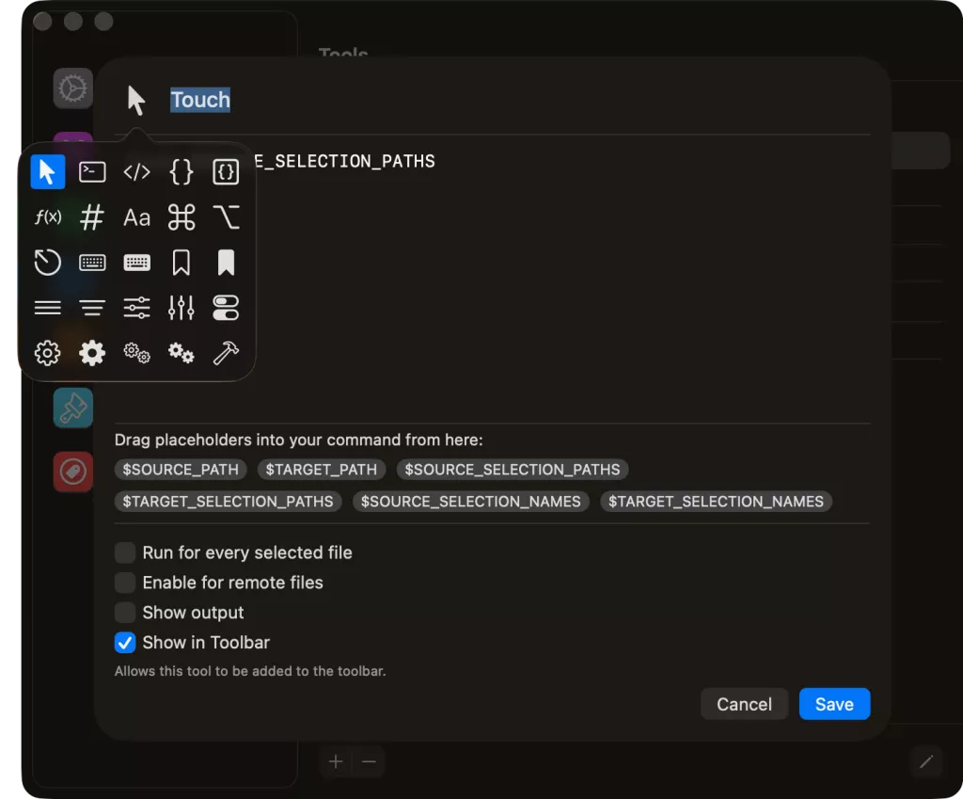Pick the horizontal sliders icon
Screen dimensions: 963x799
(x=136, y=308)
